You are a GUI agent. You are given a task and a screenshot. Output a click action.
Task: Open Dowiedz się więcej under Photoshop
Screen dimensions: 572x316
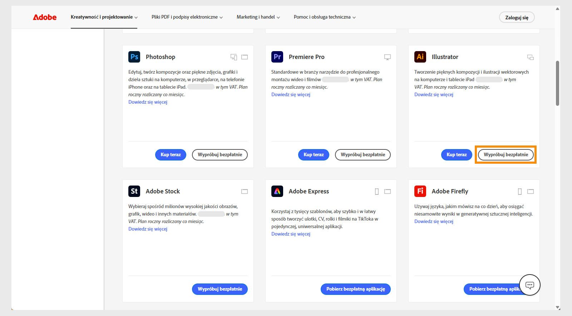coord(148,102)
